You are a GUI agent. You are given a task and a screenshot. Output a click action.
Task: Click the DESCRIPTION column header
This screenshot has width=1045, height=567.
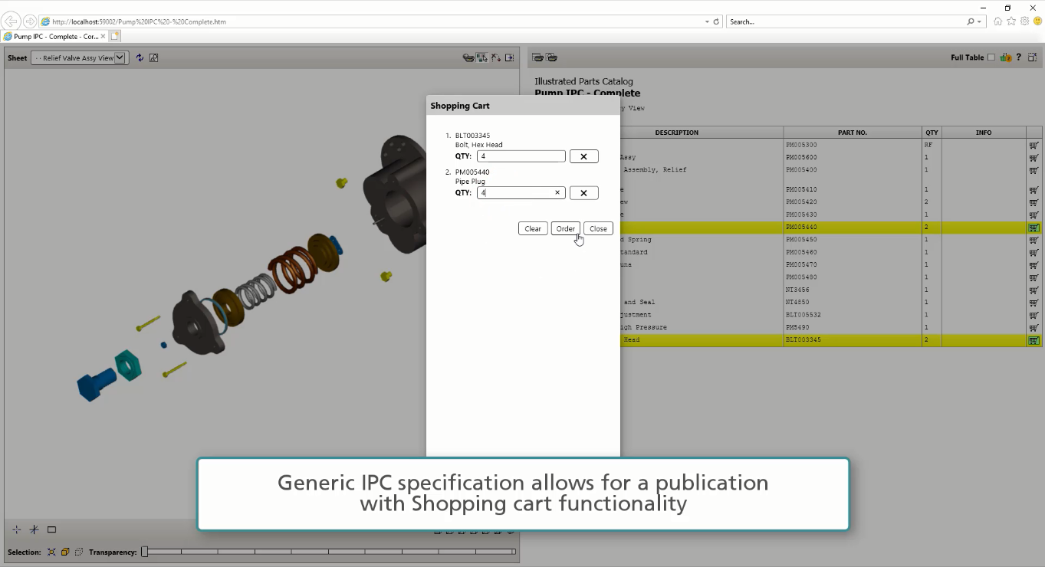pyautogui.click(x=676, y=133)
